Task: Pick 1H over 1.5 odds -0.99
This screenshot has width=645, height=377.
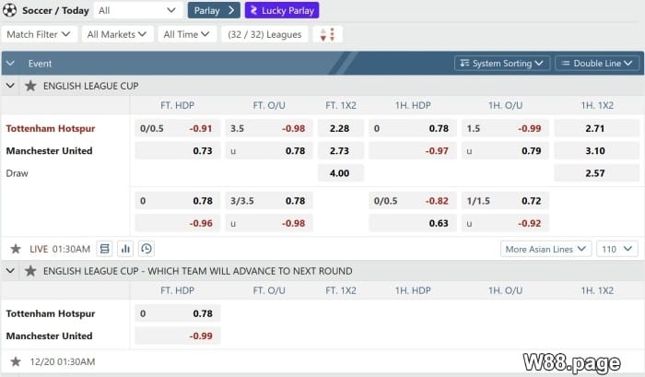Action: click(x=505, y=128)
